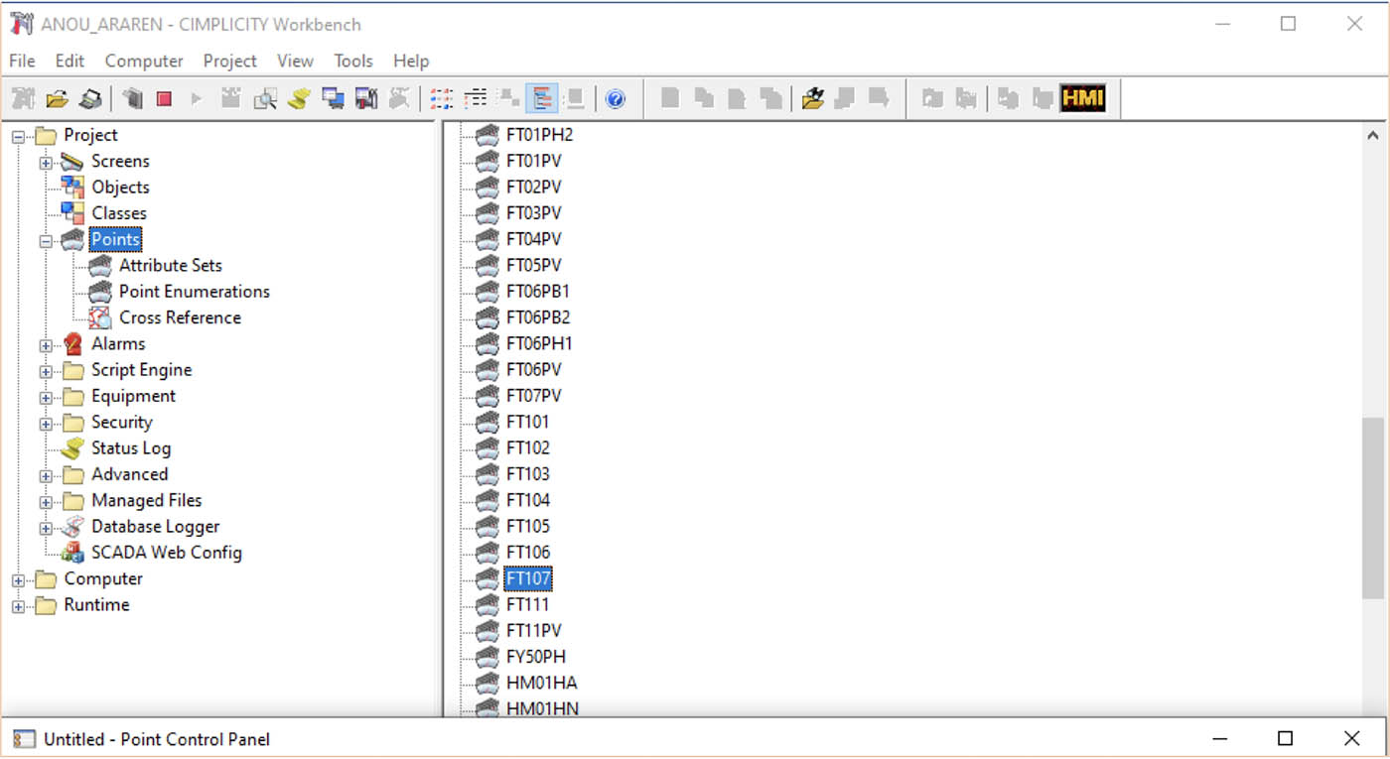
Task: Expand the Runtime folder node
Action: pos(18,605)
